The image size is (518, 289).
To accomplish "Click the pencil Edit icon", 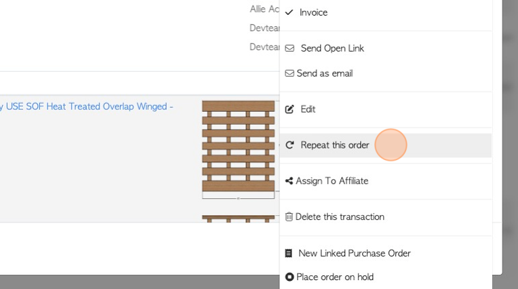I will click(290, 109).
